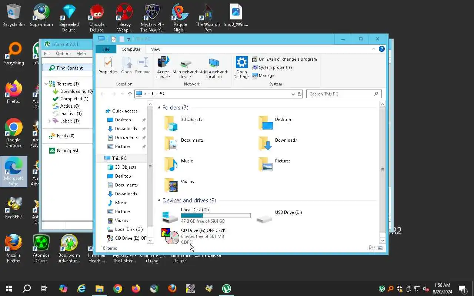Screen dimensions: 474x296
Task: Select the Downloads folder in content pane
Action: 278,144
